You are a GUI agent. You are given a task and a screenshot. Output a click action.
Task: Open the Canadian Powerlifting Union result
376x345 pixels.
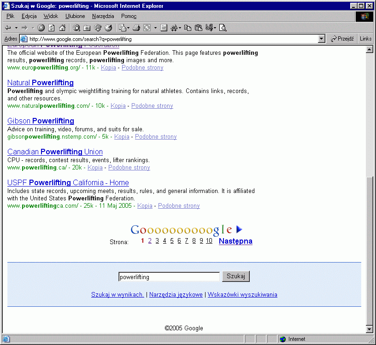55,152
